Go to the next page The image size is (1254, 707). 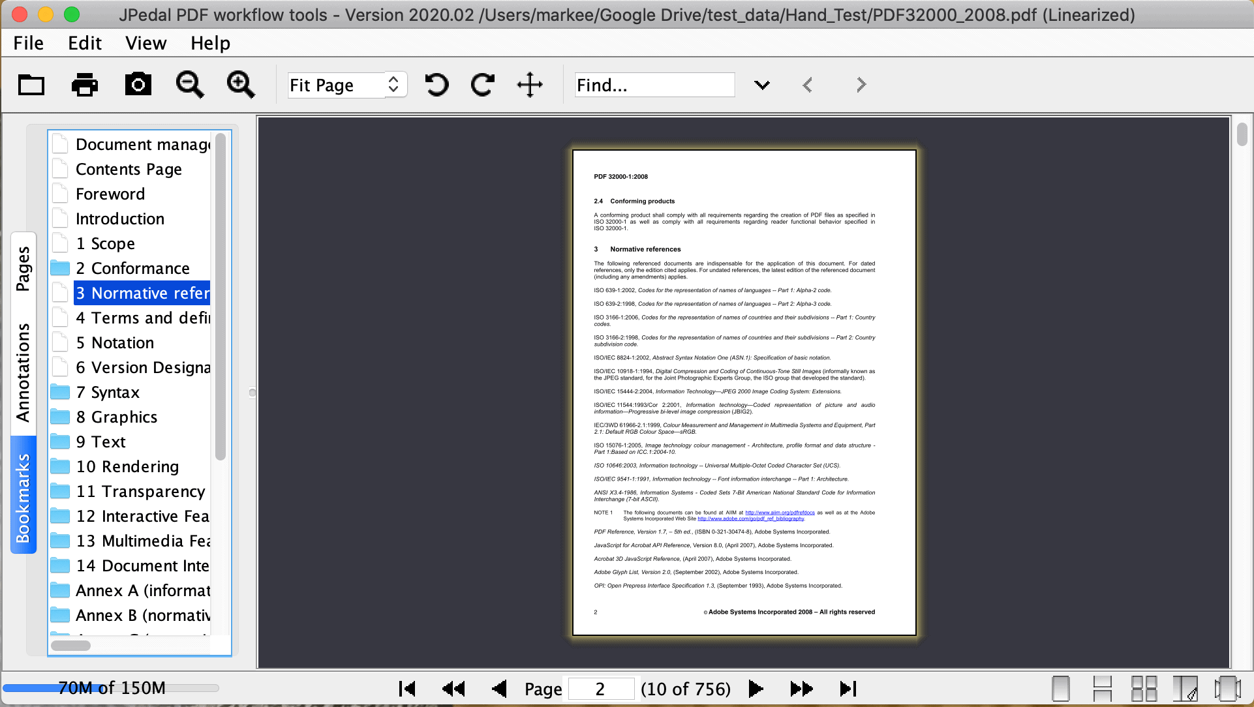pyautogui.click(x=756, y=689)
